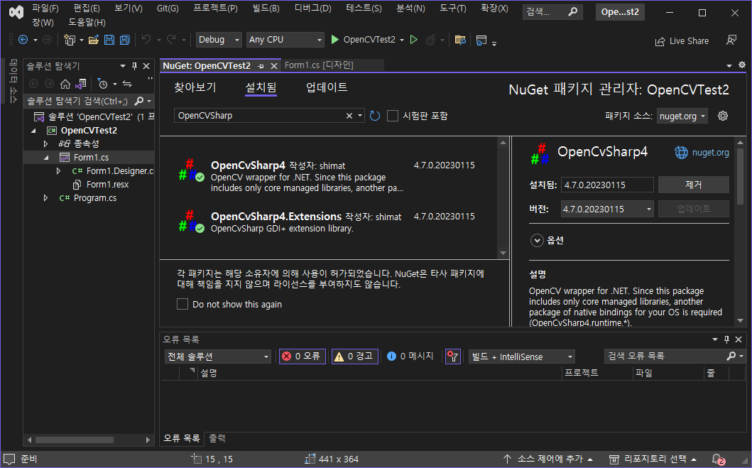Screen dimensions: 752x468
Task: Click start without debugging outlined play icon
Action: 414,40
